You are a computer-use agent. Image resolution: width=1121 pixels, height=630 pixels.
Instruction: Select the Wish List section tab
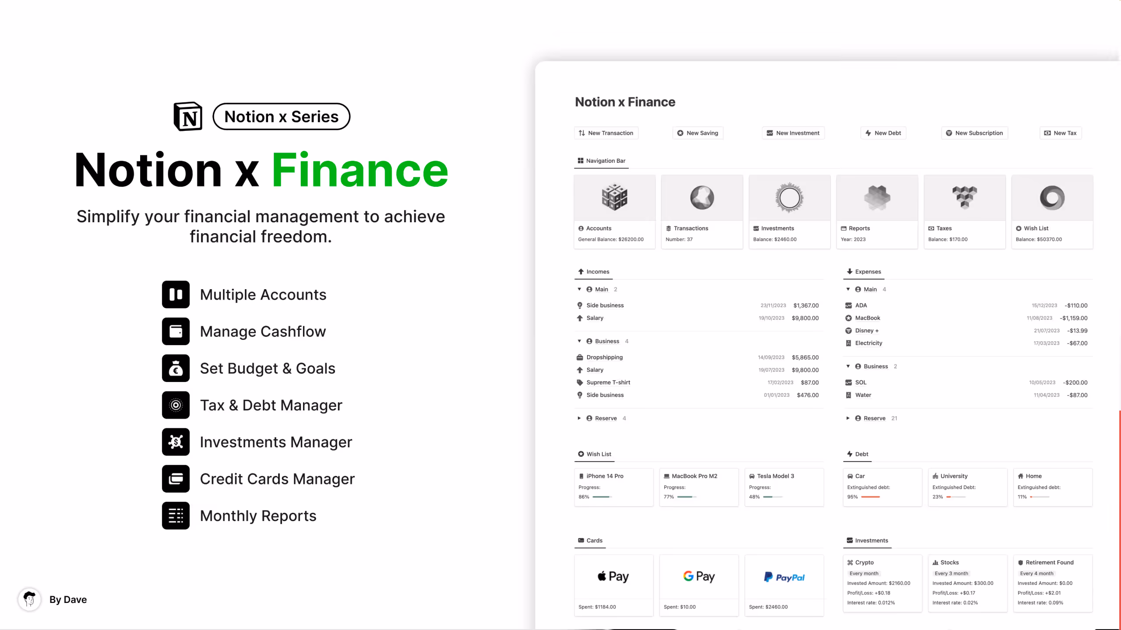tap(594, 454)
